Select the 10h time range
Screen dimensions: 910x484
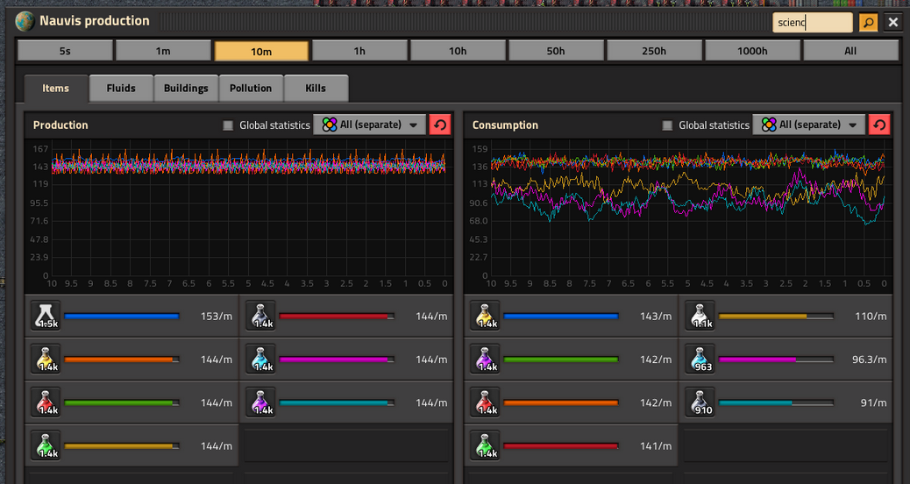coord(458,51)
